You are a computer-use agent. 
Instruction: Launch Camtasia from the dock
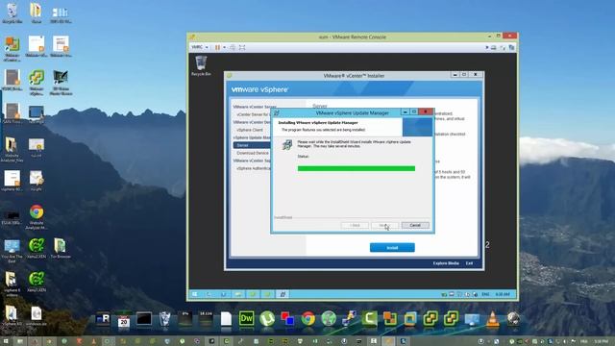tap(369, 318)
